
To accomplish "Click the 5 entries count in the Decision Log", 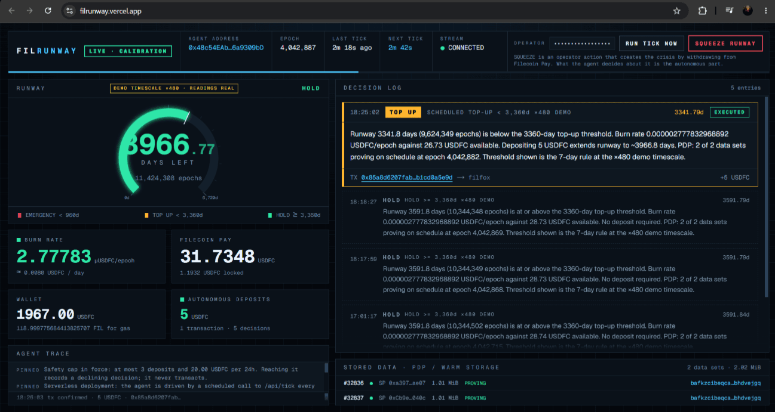I will tap(746, 88).
